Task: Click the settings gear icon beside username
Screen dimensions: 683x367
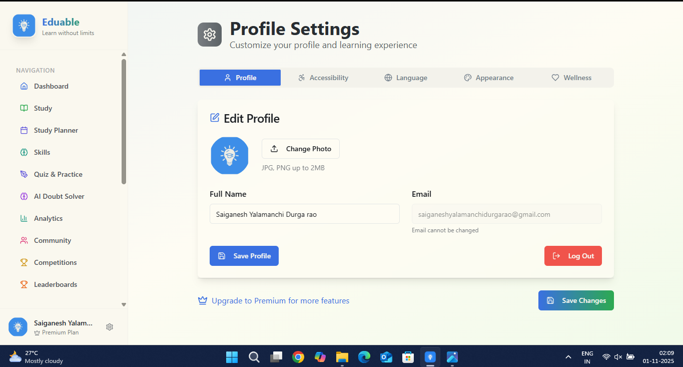Action: tap(110, 327)
